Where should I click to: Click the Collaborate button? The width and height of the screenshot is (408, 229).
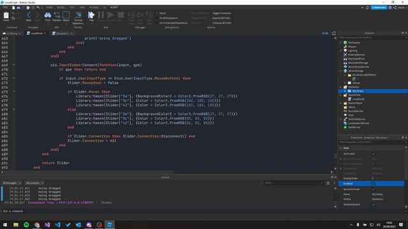[379, 8]
